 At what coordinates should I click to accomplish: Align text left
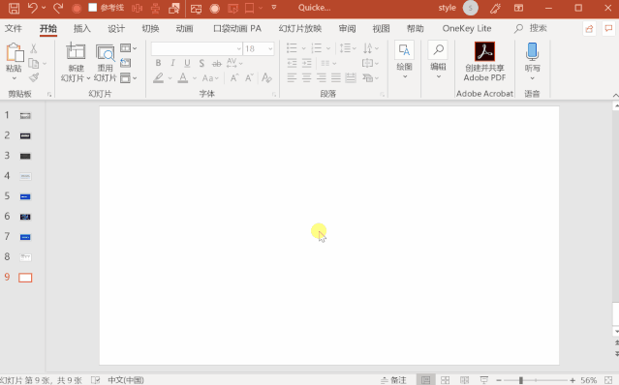tap(292, 77)
